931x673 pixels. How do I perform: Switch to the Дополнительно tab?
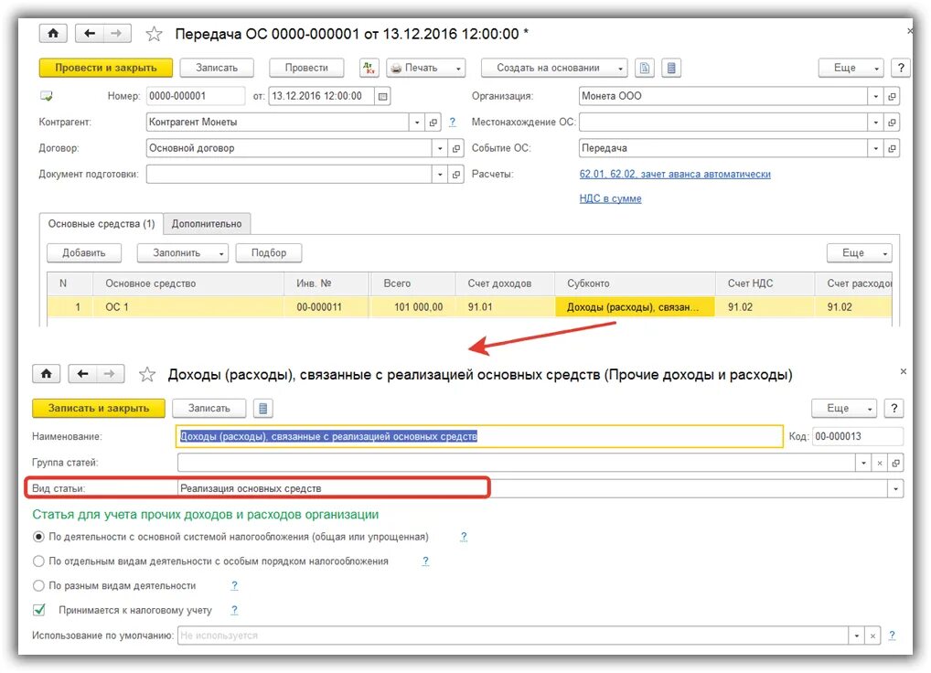click(207, 224)
